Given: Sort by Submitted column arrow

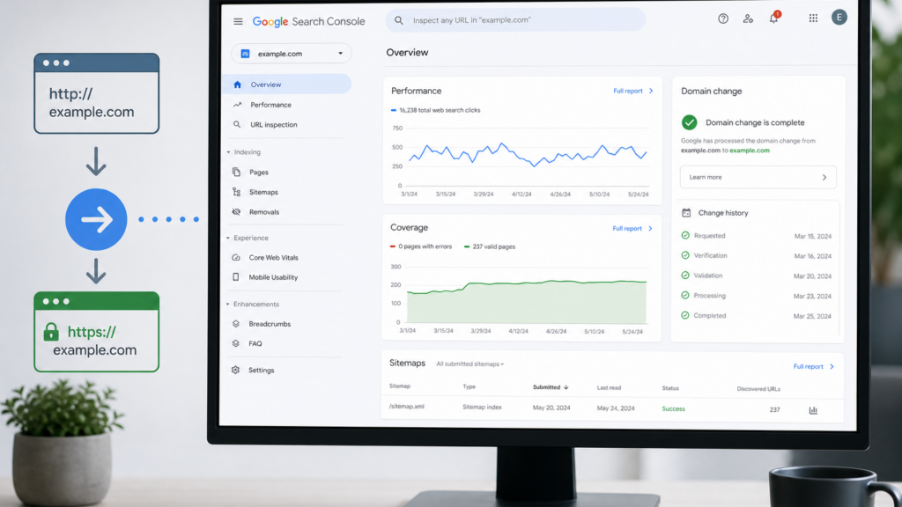Looking at the screenshot, I should [x=566, y=387].
